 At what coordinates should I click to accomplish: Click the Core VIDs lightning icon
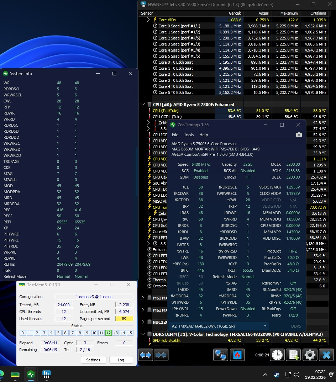coord(155,20)
